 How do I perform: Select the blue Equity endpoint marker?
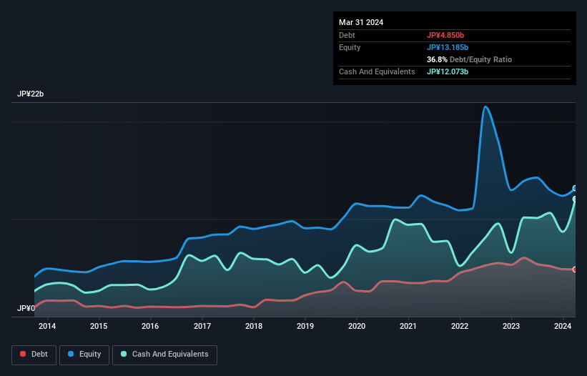coord(575,188)
